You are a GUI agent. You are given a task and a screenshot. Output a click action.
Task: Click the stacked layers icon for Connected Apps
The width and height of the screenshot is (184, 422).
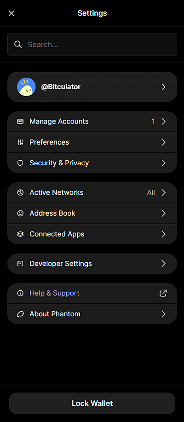click(20, 234)
